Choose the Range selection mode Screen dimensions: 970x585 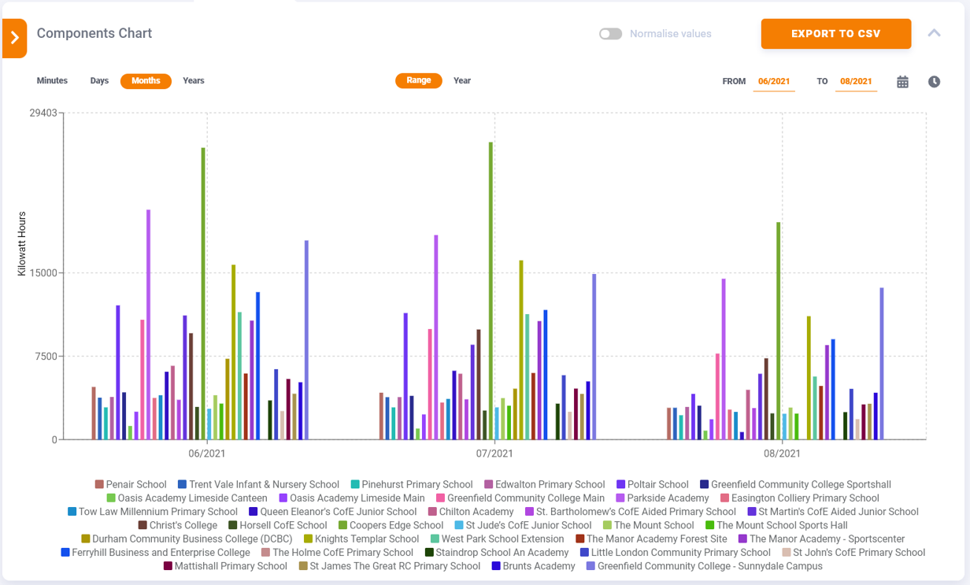tap(419, 81)
